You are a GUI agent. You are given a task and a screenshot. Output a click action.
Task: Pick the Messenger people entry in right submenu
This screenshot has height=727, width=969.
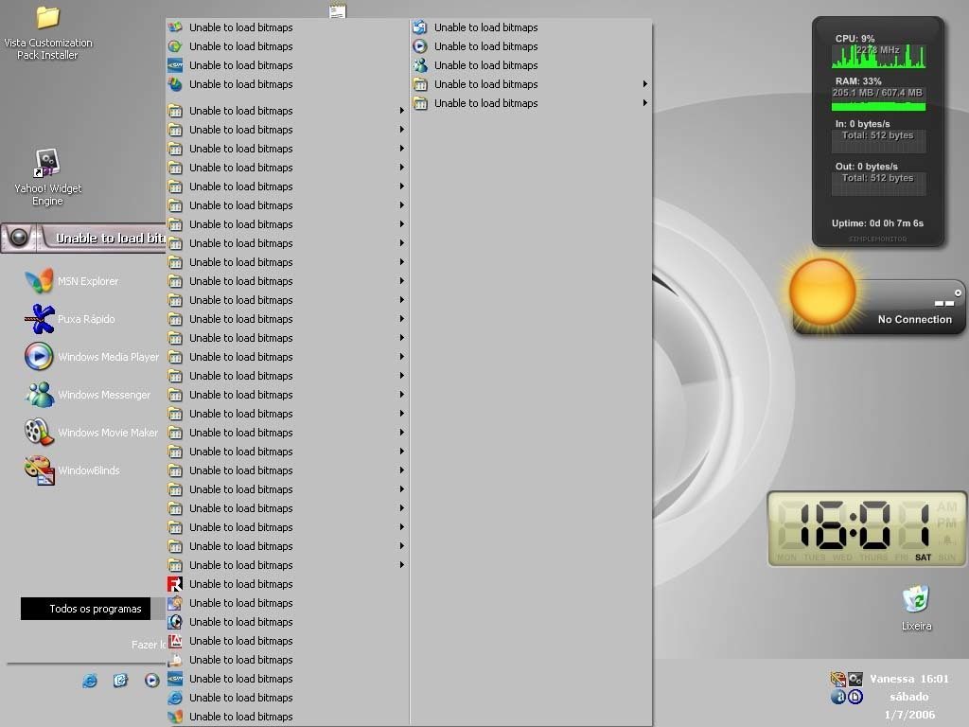point(532,65)
